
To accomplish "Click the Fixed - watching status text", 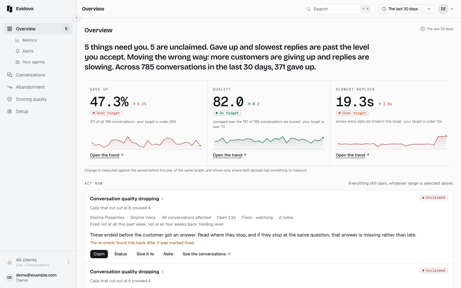I will 257,218.
